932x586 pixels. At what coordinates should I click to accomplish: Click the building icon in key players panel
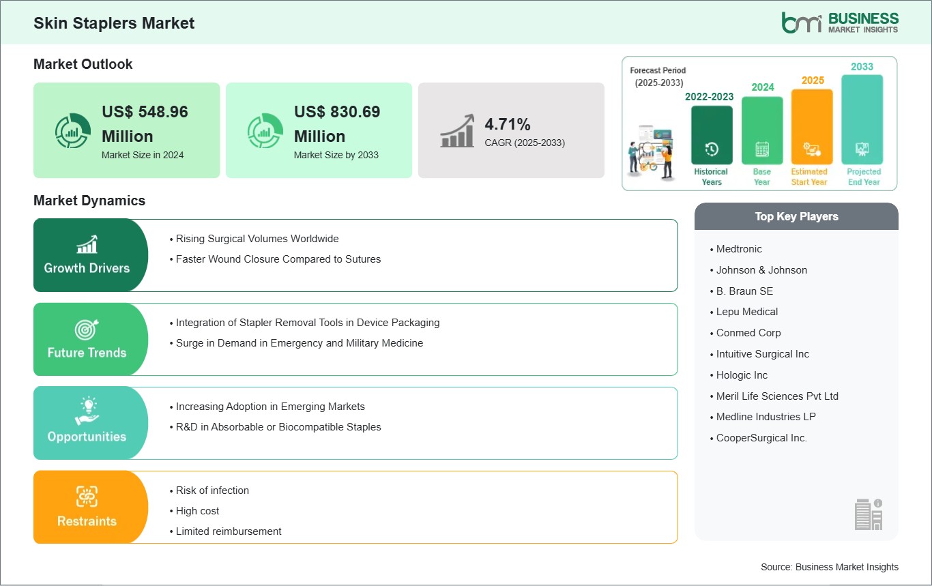(869, 514)
